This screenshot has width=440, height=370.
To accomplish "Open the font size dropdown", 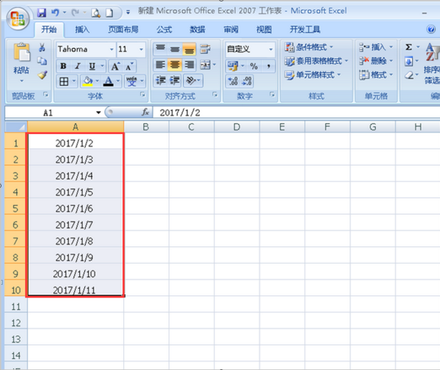I will [x=141, y=49].
